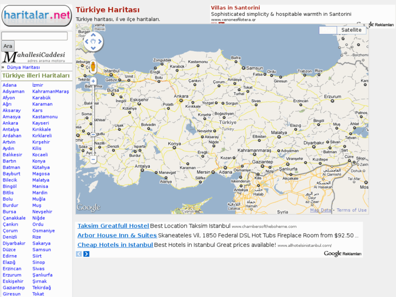Open the Mardin map link
This screenshot has width=396, height=297.
point(40,192)
